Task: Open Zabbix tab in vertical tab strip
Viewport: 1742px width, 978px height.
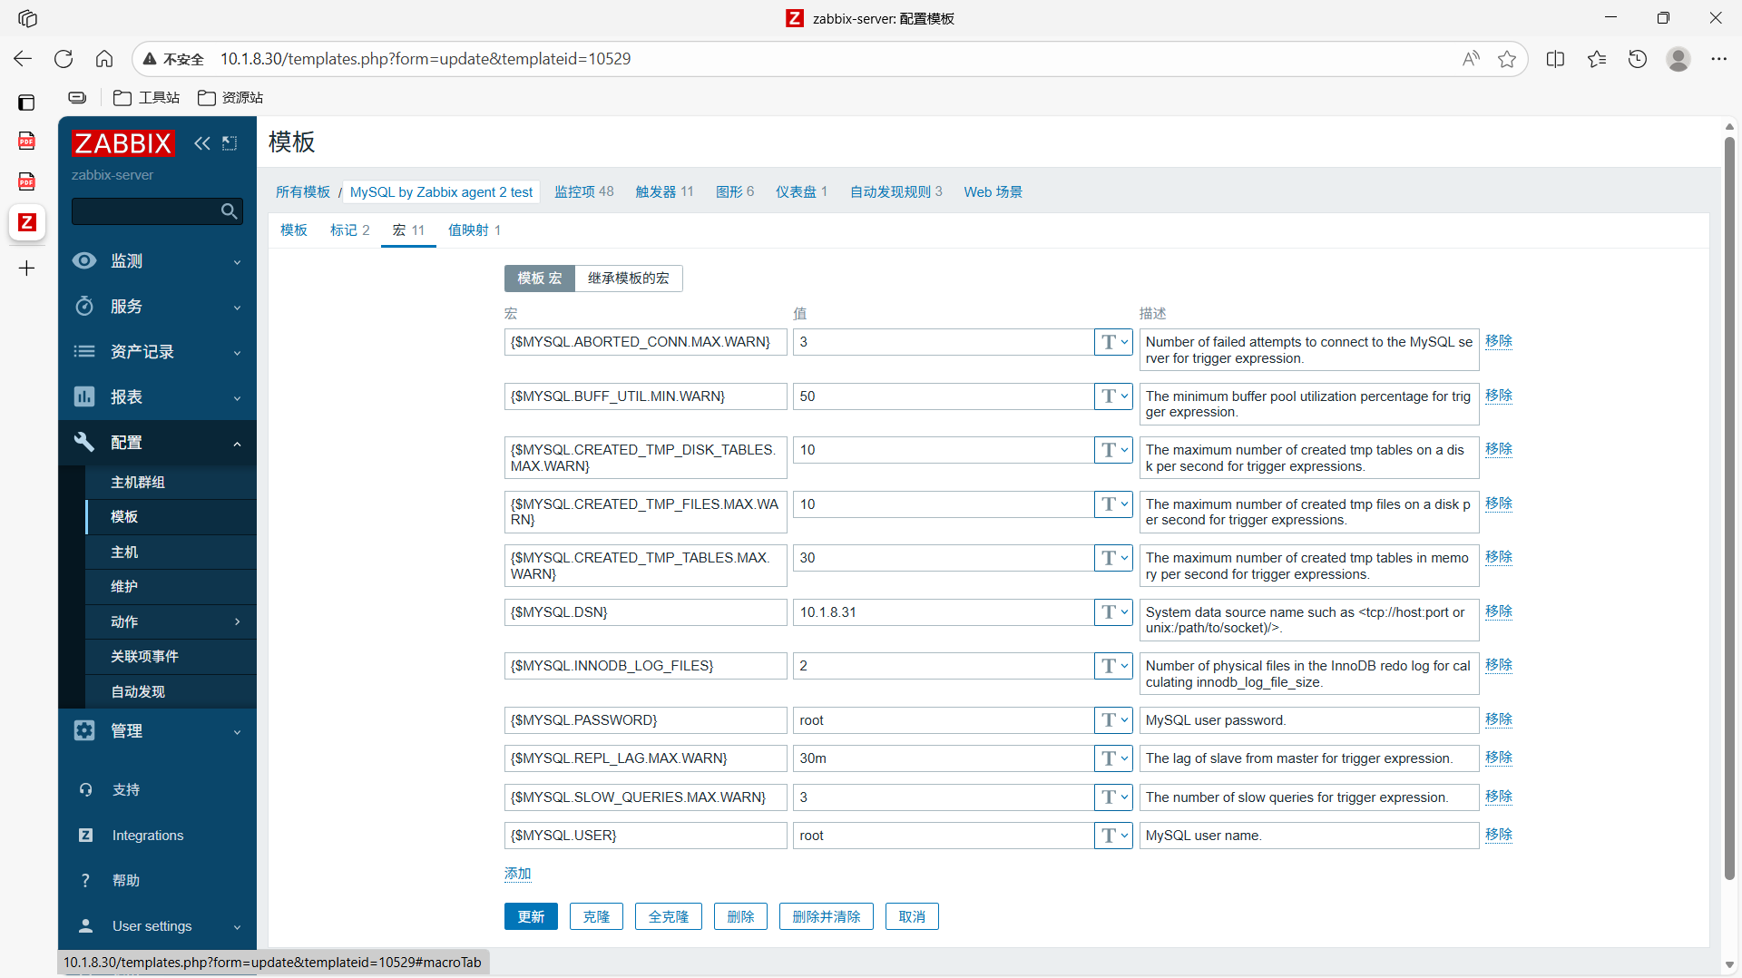Action: [x=27, y=222]
